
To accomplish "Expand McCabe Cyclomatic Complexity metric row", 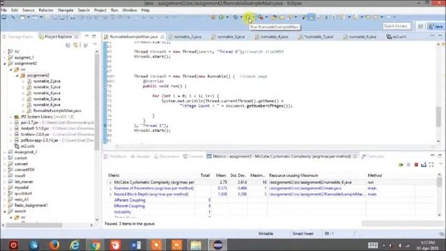I will [x=110, y=183].
